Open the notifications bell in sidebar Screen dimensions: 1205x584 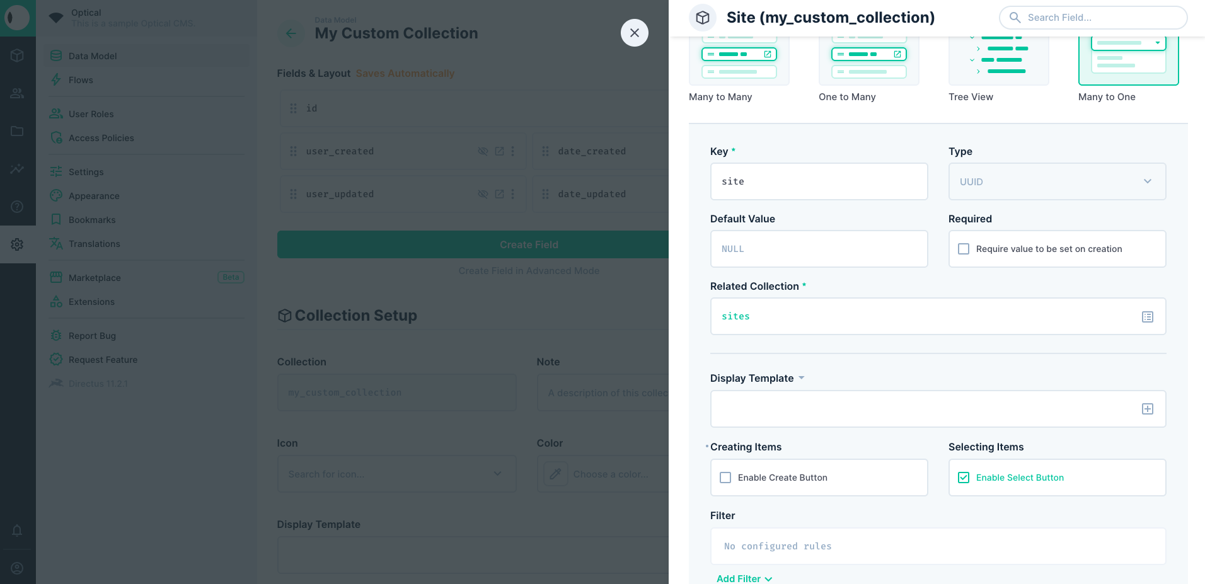17,530
